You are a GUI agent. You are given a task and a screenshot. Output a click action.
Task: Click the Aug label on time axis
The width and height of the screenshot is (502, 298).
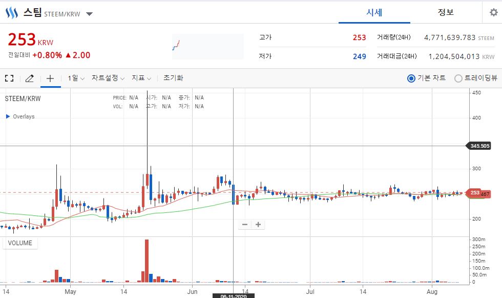pos(432,292)
